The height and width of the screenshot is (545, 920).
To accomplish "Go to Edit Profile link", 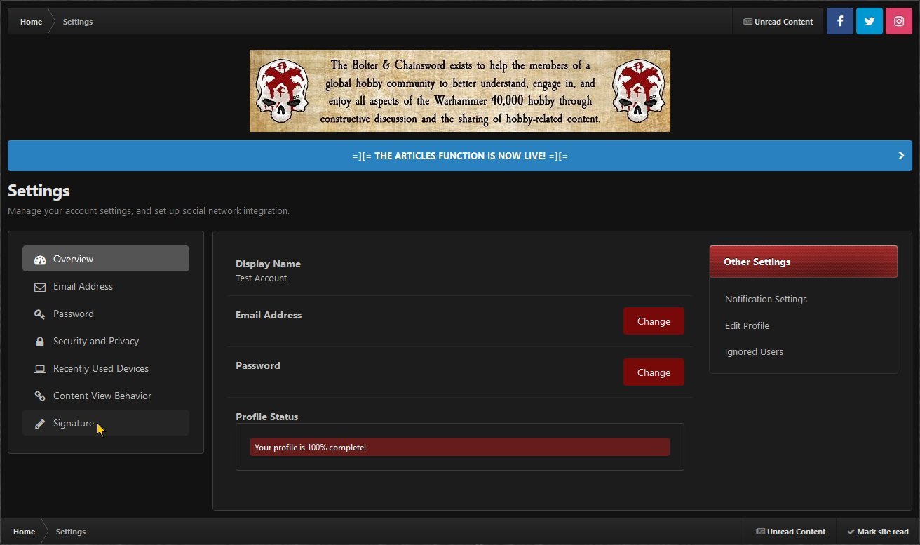I will point(747,326).
